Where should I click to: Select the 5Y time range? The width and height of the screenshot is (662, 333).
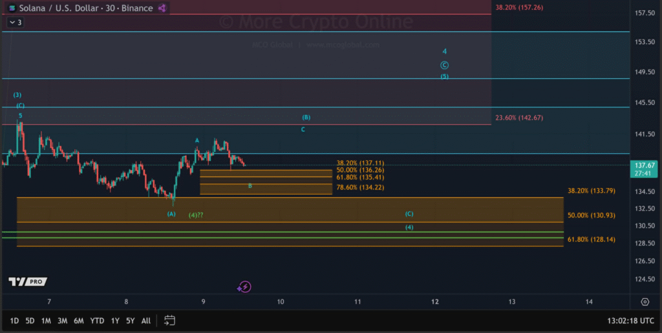click(x=131, y=321)
